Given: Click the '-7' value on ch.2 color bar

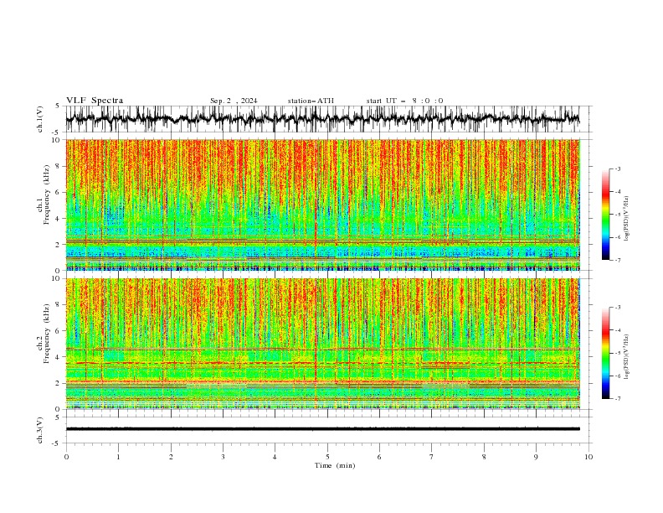Looking at the screenshot, I should [x=618, y=399].
